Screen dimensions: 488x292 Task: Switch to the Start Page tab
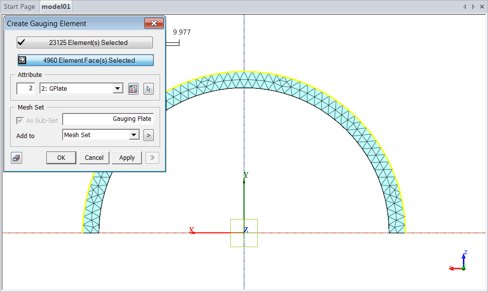[x=20, y=7]
